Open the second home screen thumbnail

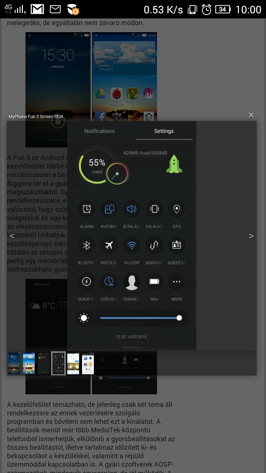pos(29,364)
